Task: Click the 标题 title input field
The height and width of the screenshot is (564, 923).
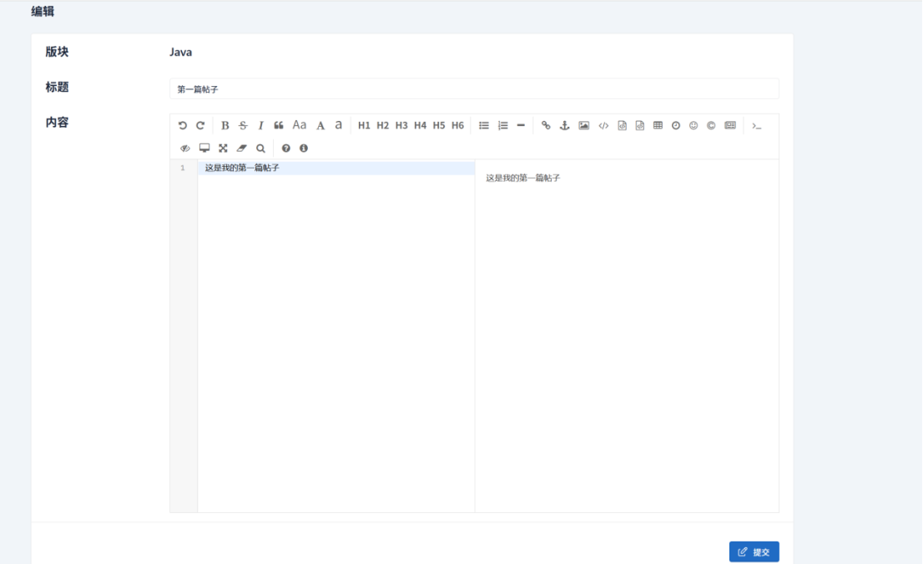Action: pyautogui.click(x=475, y=89)
